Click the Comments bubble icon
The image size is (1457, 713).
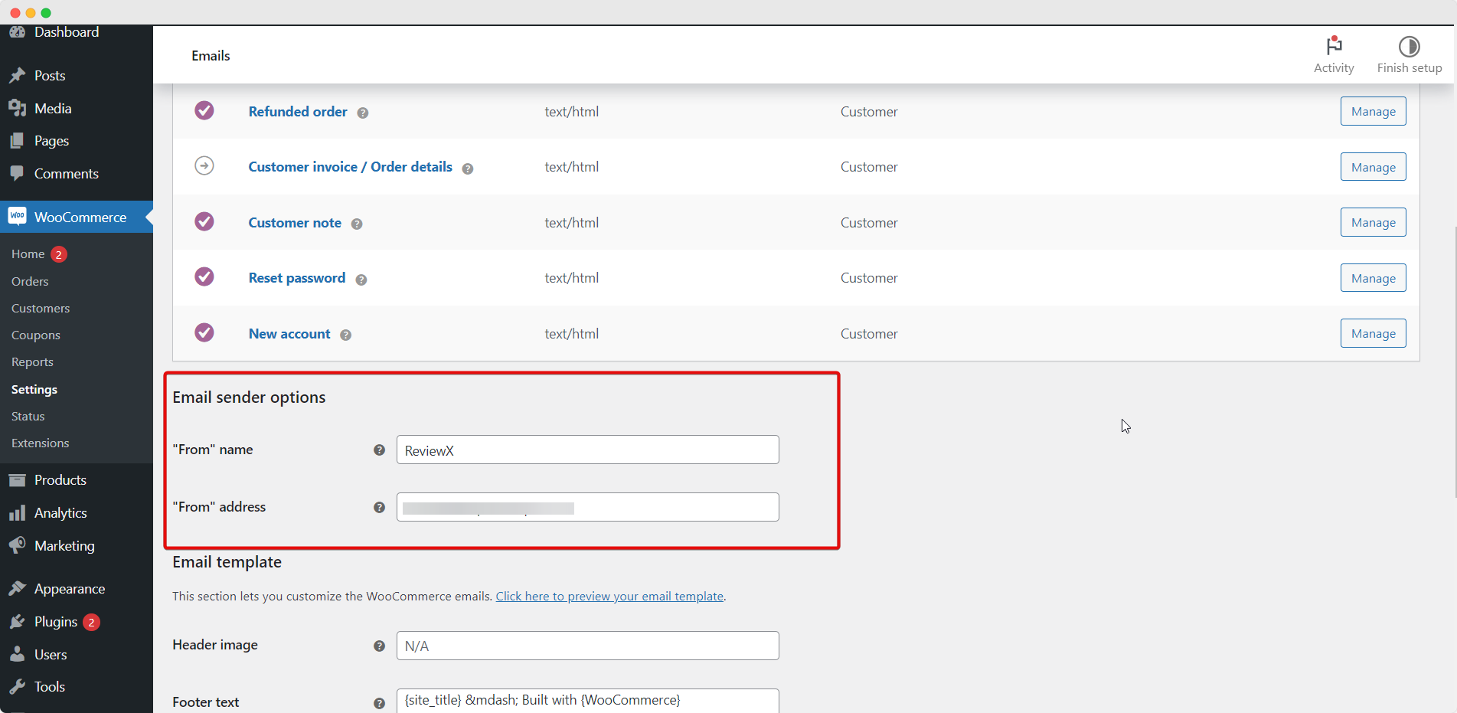(17, 173)
